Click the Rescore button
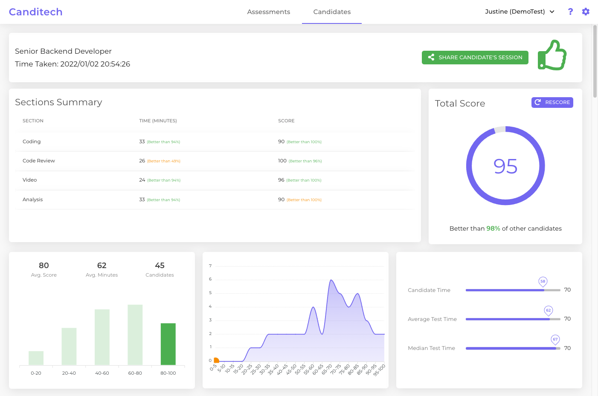The height and width of the screenshot is (396, 598). click(x=552, y=102)
